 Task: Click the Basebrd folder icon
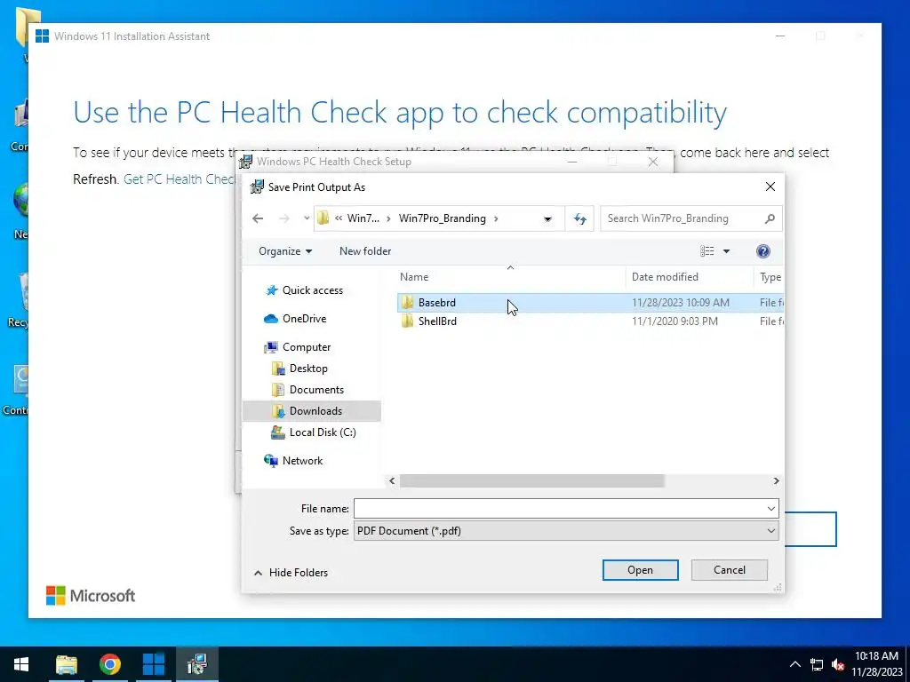click(x=407, y=303)
